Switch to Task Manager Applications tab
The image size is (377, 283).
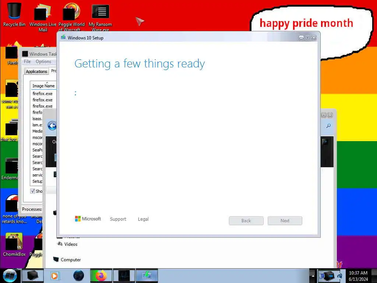pos(36,71)
